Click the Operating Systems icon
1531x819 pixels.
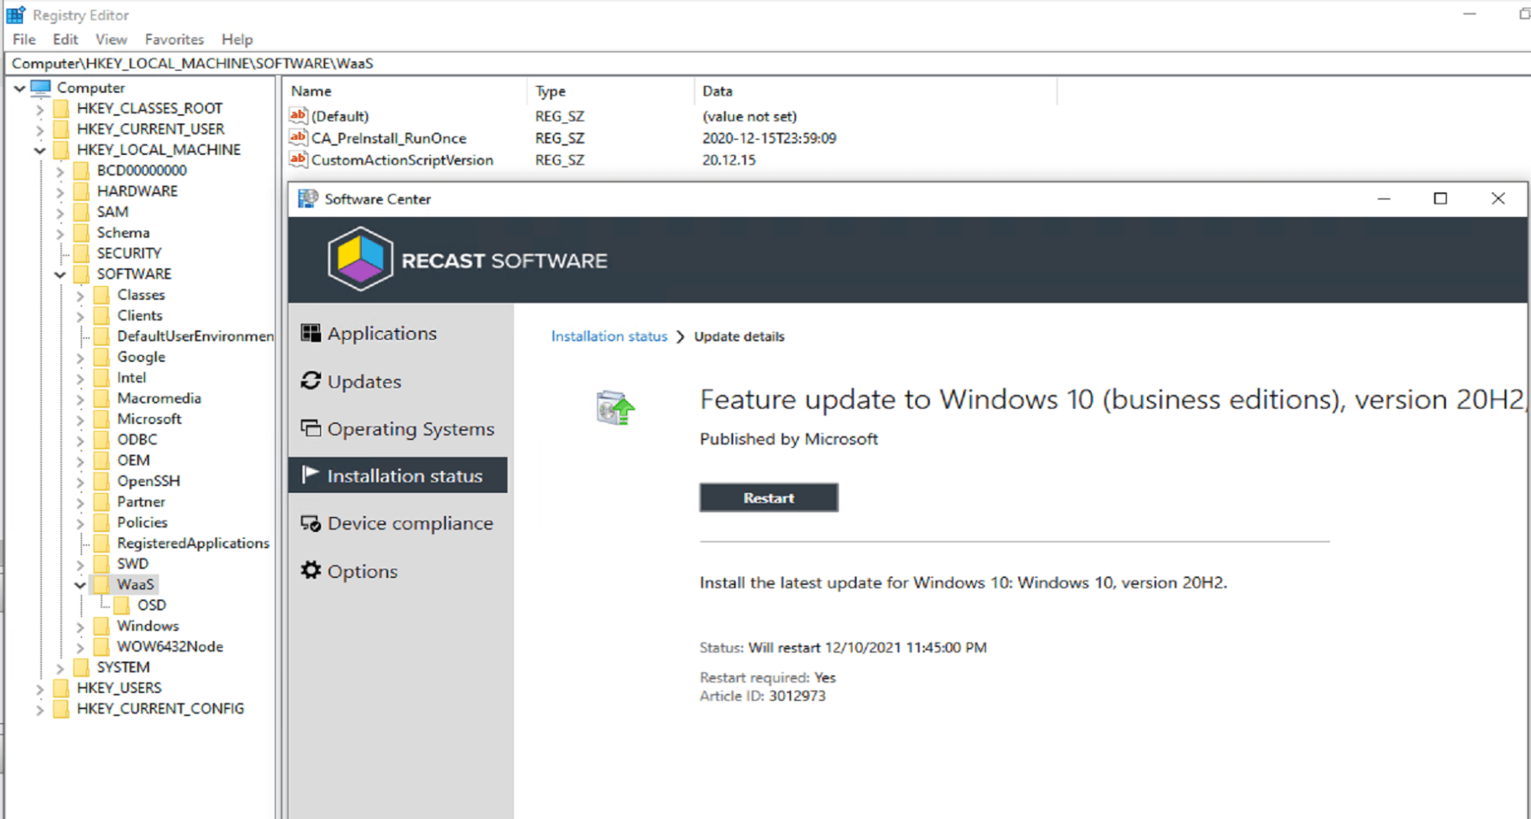point(311,428)
